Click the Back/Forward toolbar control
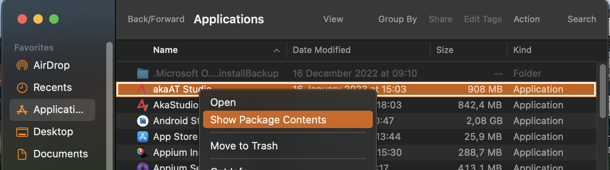The height and width of the screenshot is (170, 610). pyautogui.click(x=156, y=19)
